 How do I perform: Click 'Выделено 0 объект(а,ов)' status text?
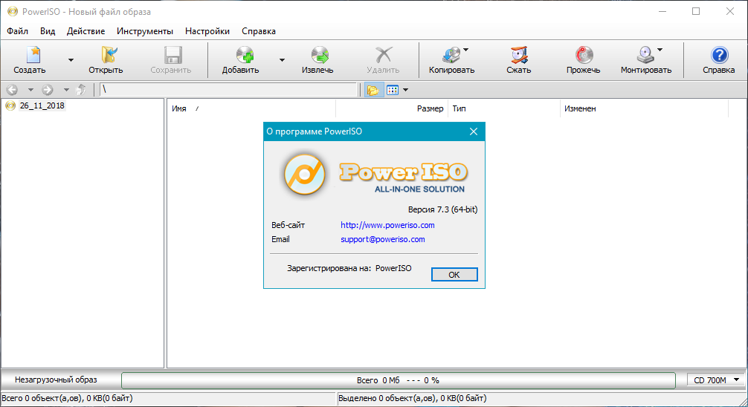tap(412, 398)
